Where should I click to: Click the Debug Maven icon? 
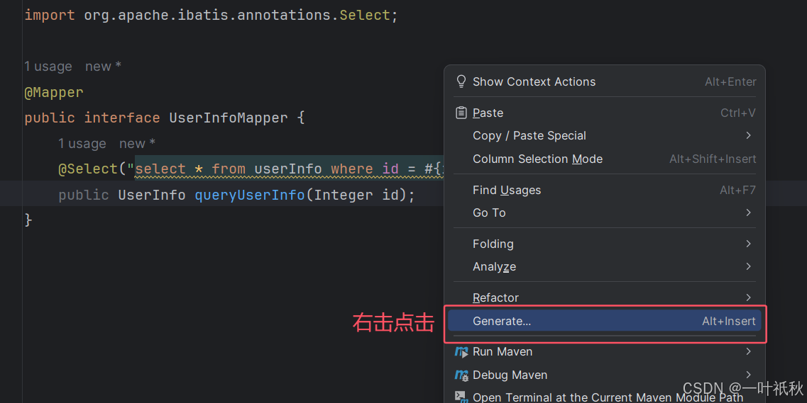[x=461, y=375]
